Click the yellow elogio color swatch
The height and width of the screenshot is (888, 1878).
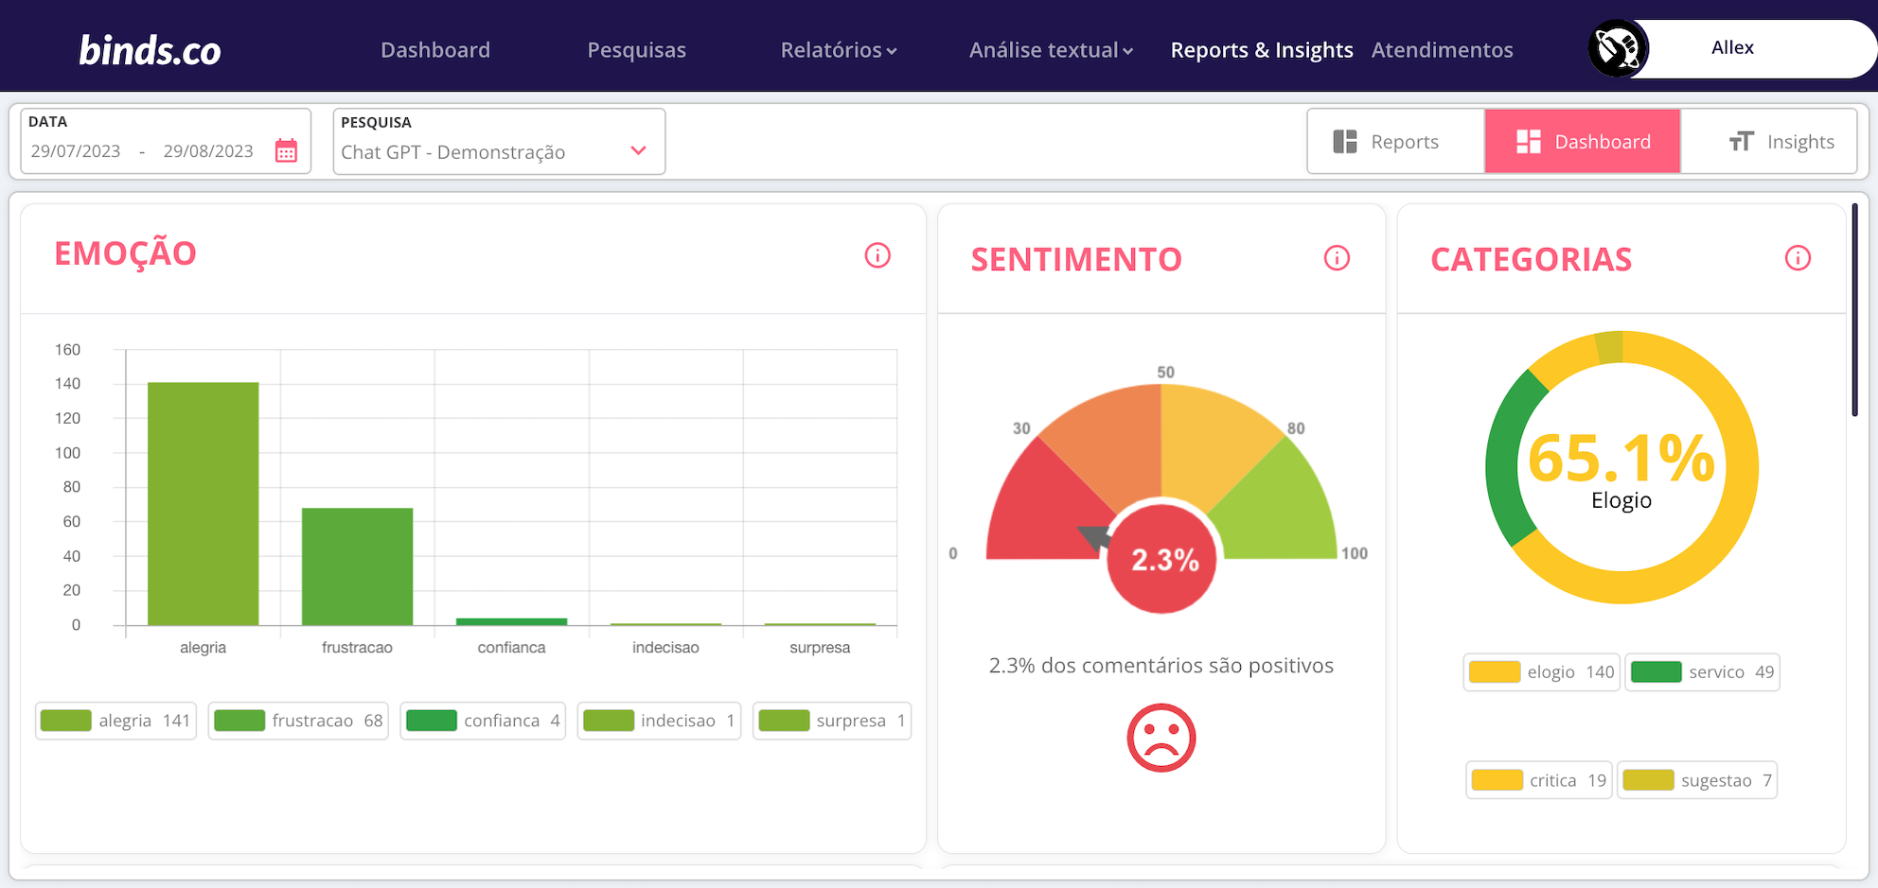coord(1494,671)
